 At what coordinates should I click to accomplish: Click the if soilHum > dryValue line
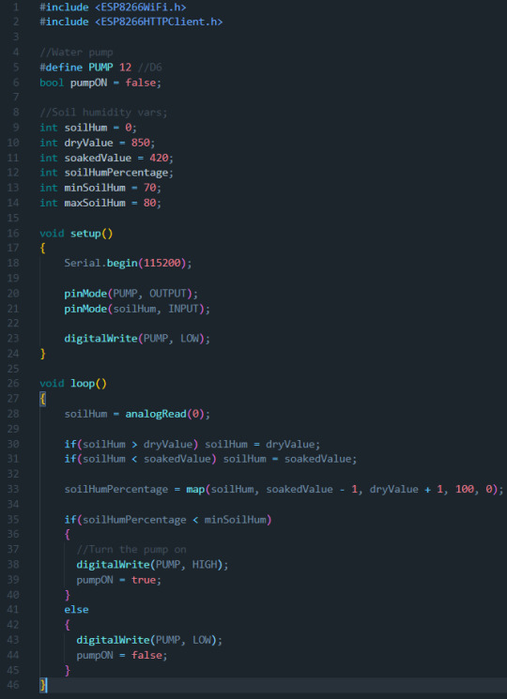tap(192, 444)
